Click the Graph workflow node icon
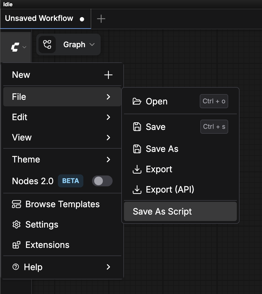262x294 pixels. (x=47, y=44)
